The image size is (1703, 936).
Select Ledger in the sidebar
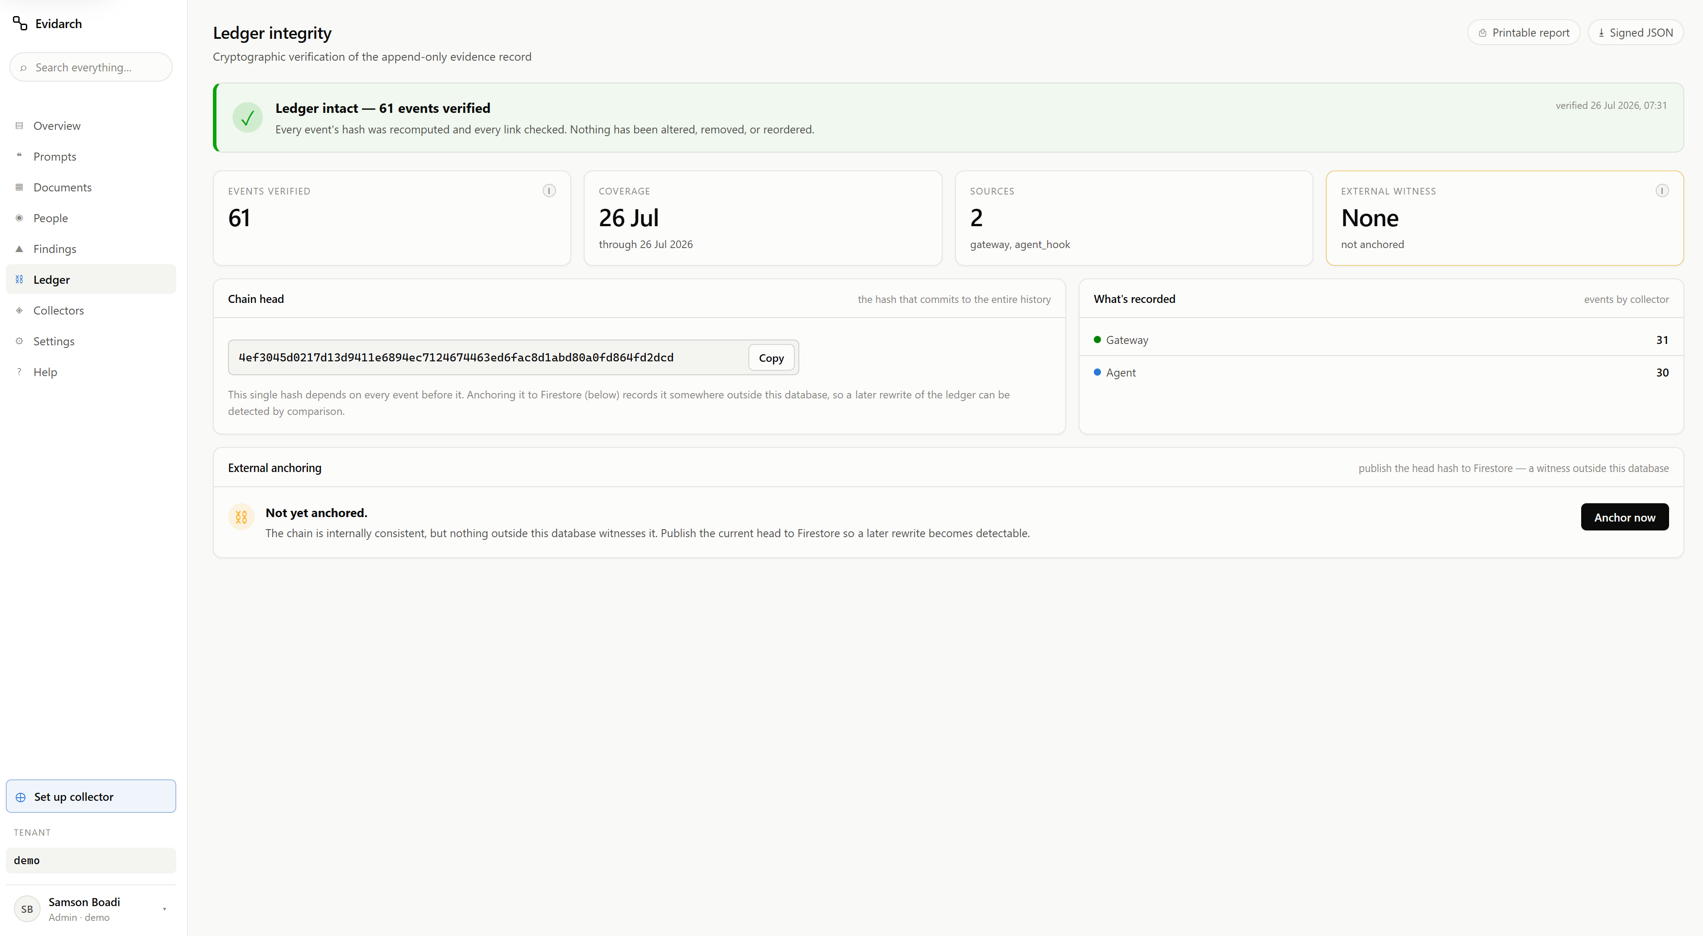(x=91, y=280)
